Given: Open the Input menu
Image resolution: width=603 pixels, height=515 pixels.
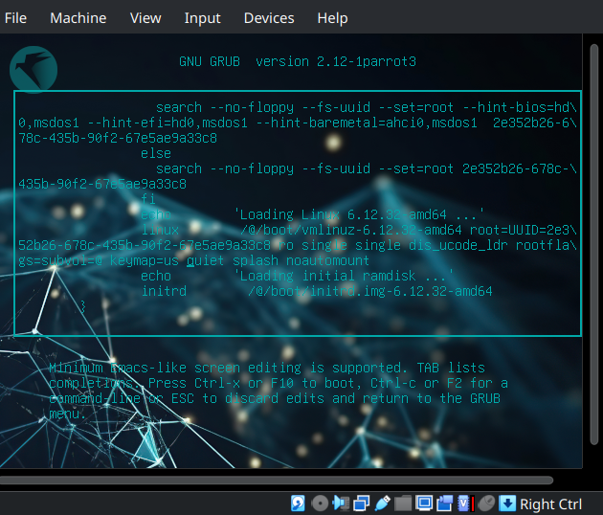Looking at the screenshot, I should point(202,18).
